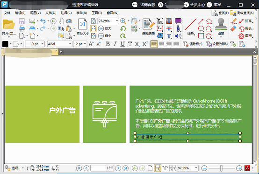Click the black text color swatch
Image resolution: width=259 pixels, height=174 pixels.
[x=5, y=44]
